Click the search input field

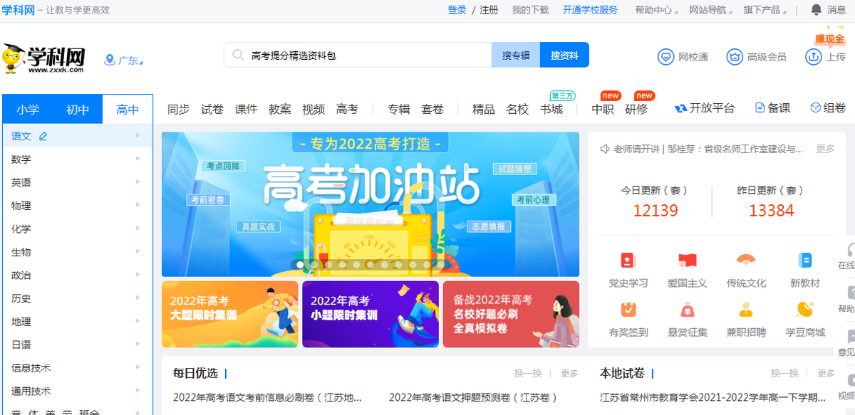pos(369,55)
